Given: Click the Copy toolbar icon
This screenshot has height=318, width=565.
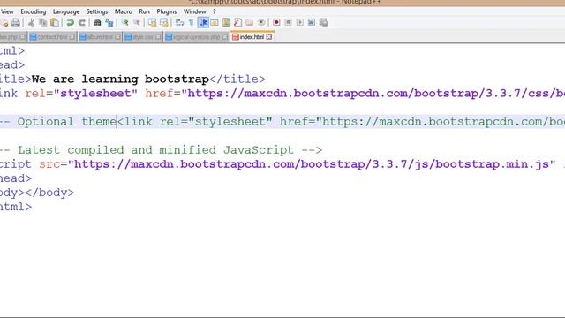Looking at the screenshot, I should tap(43, 22).
